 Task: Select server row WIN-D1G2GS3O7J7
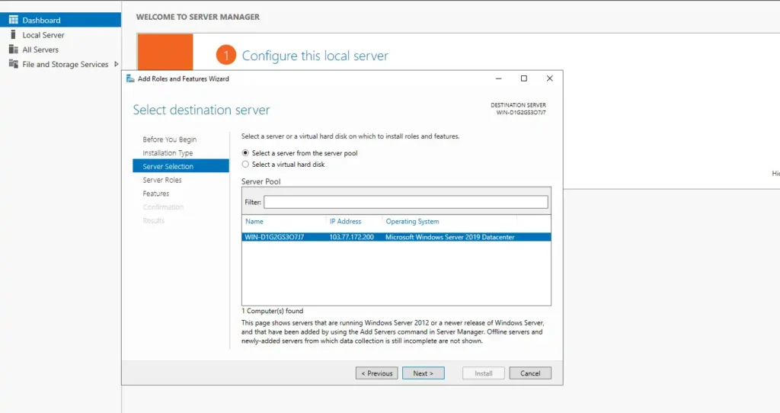point(396,237)
